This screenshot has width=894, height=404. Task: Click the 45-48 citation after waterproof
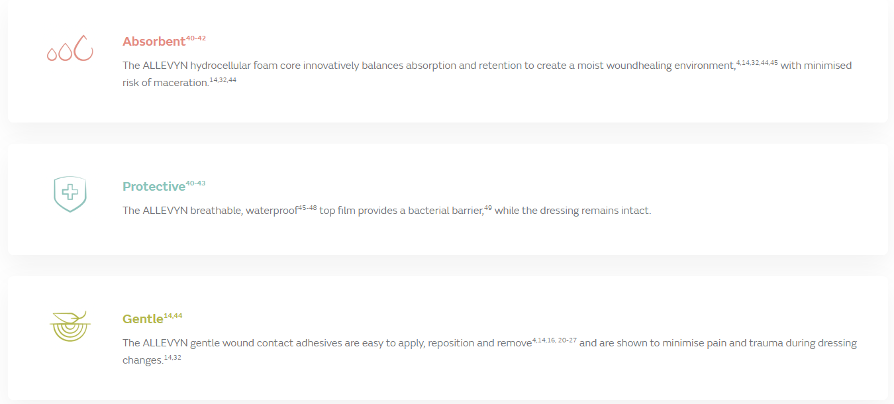[307, 208]
